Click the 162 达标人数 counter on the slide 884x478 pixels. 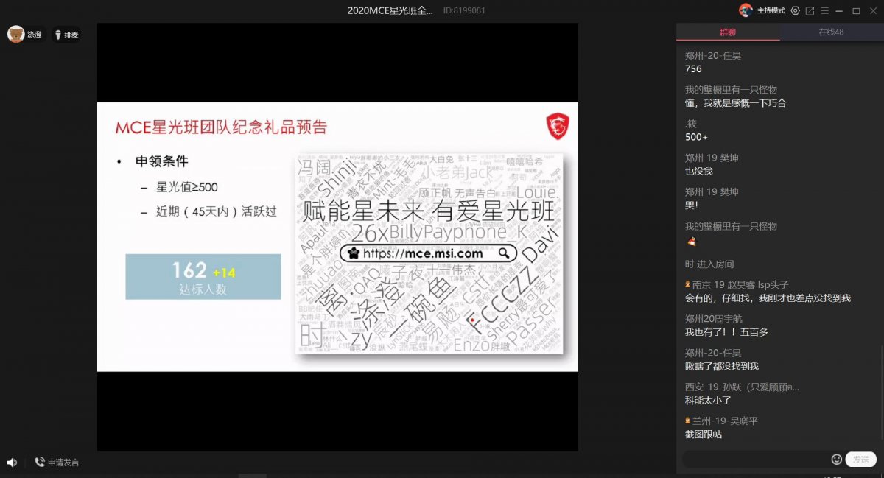203,277
